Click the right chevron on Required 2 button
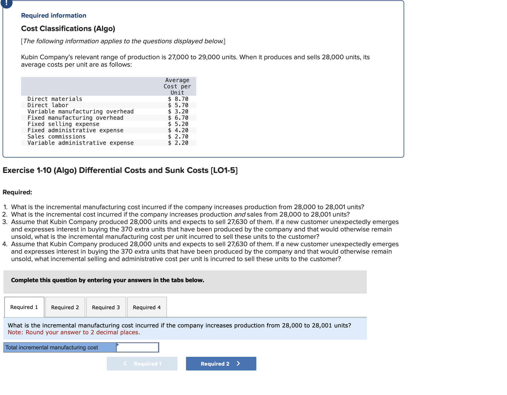 238,363
